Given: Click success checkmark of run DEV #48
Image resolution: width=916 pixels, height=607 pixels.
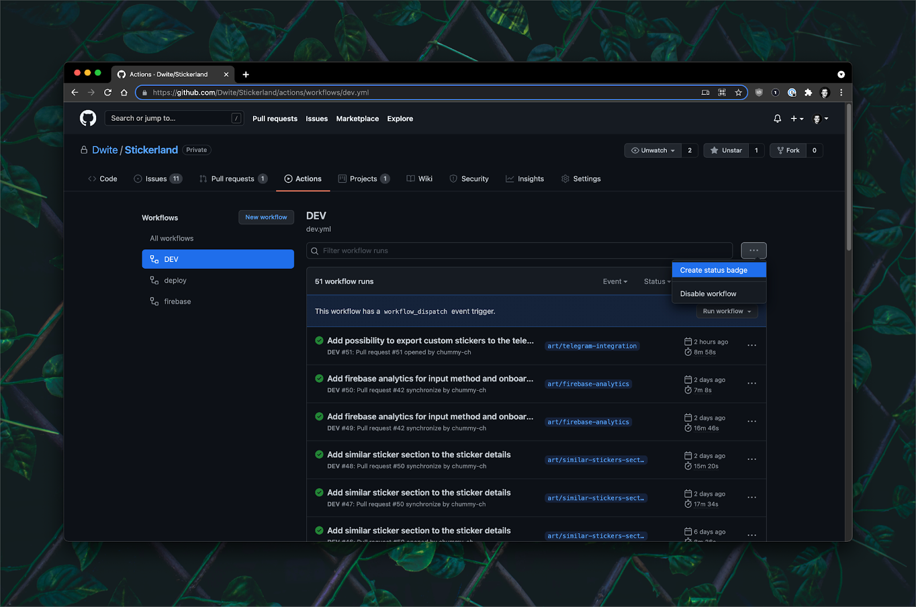Looking at the screenshot, I should (319, 454).
